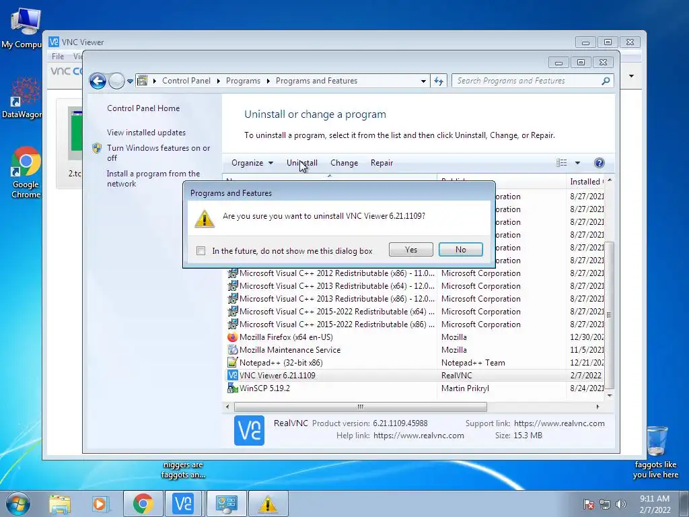Click the list's scroll-down arrow
Screen dimensions: 689x517
pos(609,396)
